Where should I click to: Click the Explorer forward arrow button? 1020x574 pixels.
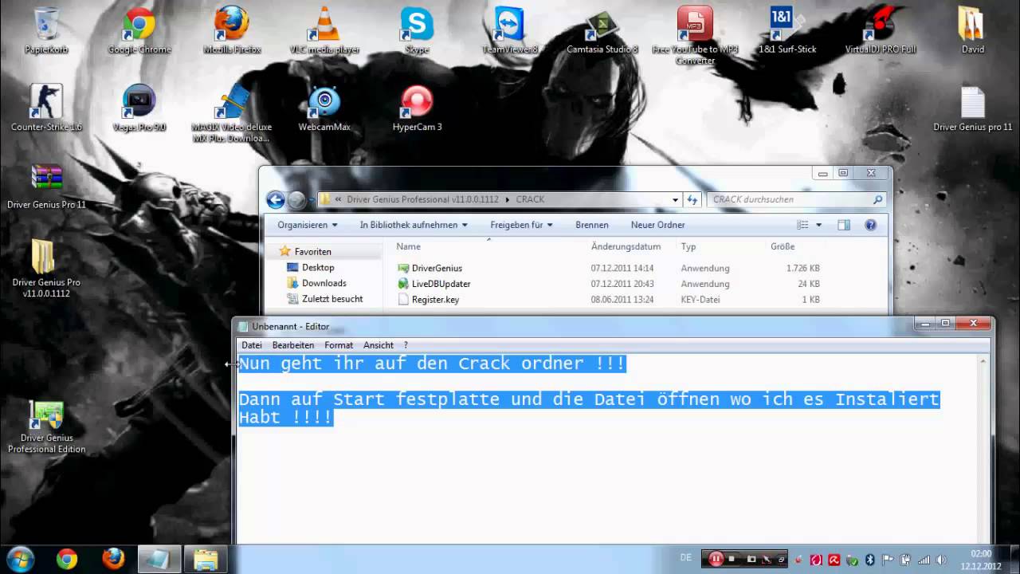(x=296, y=200)
